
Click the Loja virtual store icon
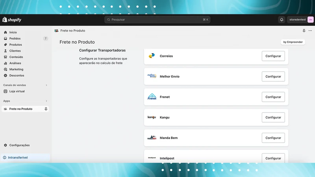coord(6,91)
